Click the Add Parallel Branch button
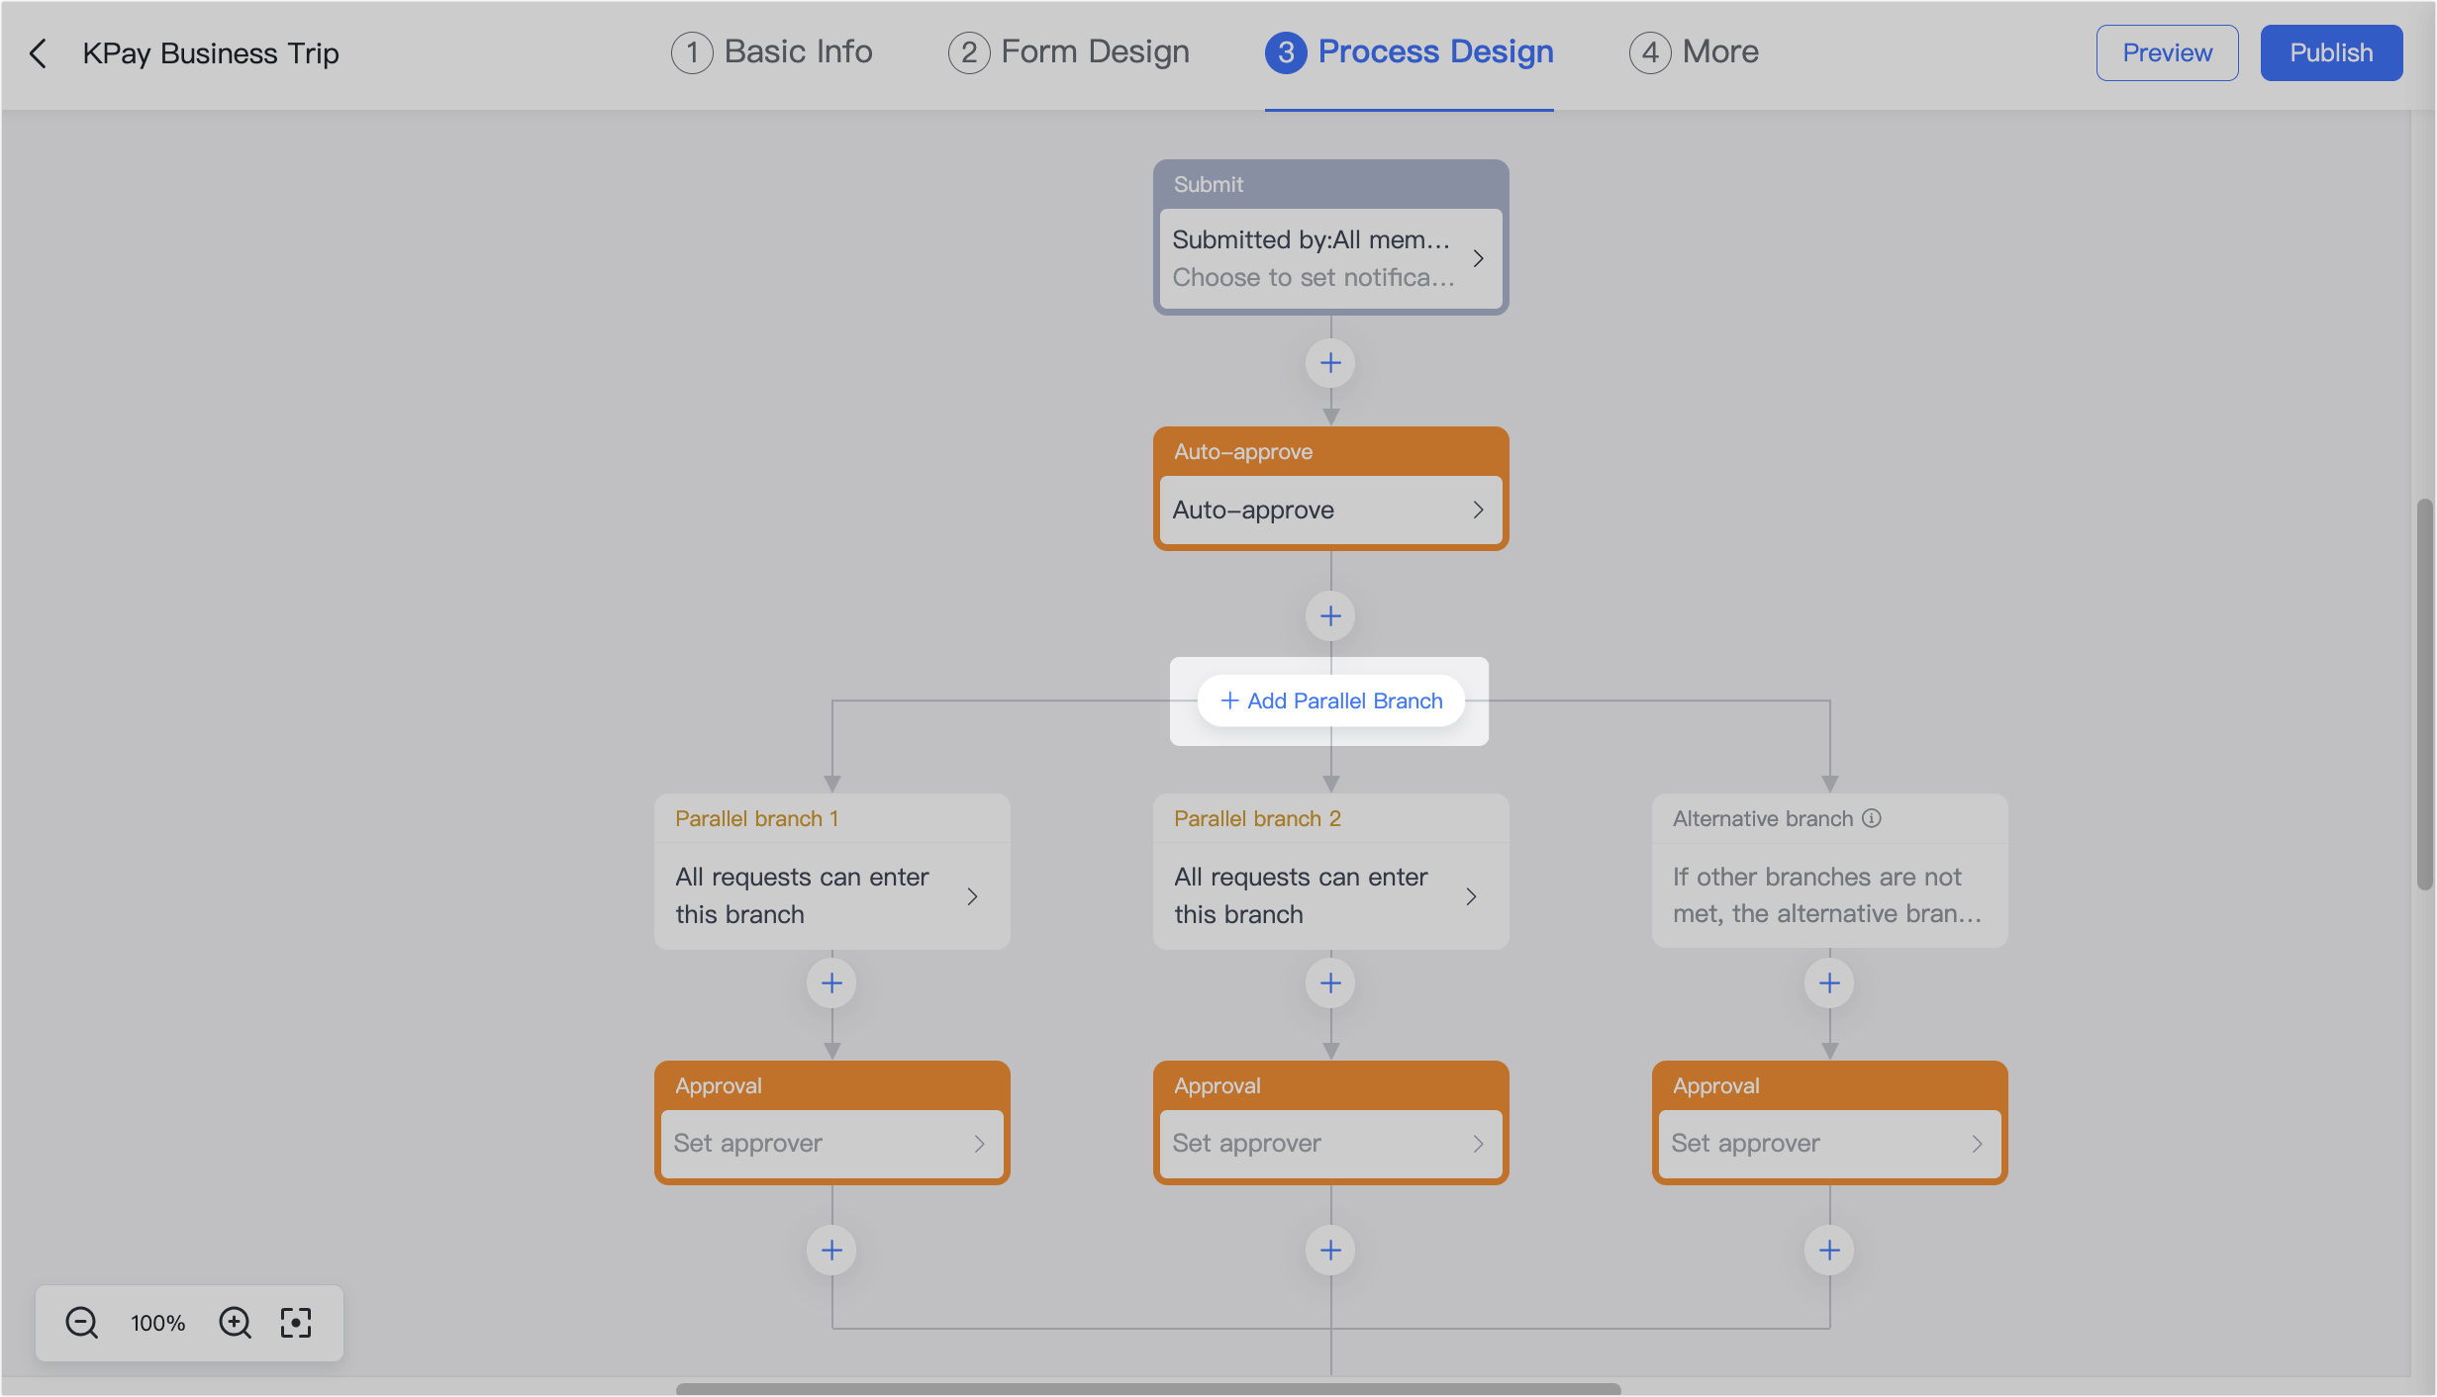 (x=1330, y=700)
